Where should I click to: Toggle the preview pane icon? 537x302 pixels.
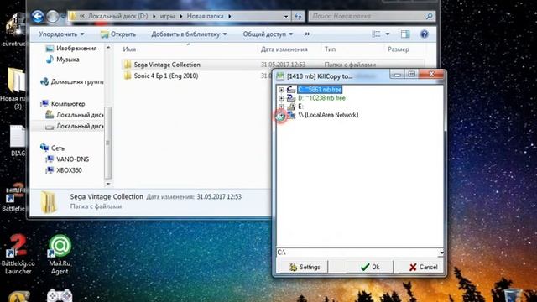point(405,34)
